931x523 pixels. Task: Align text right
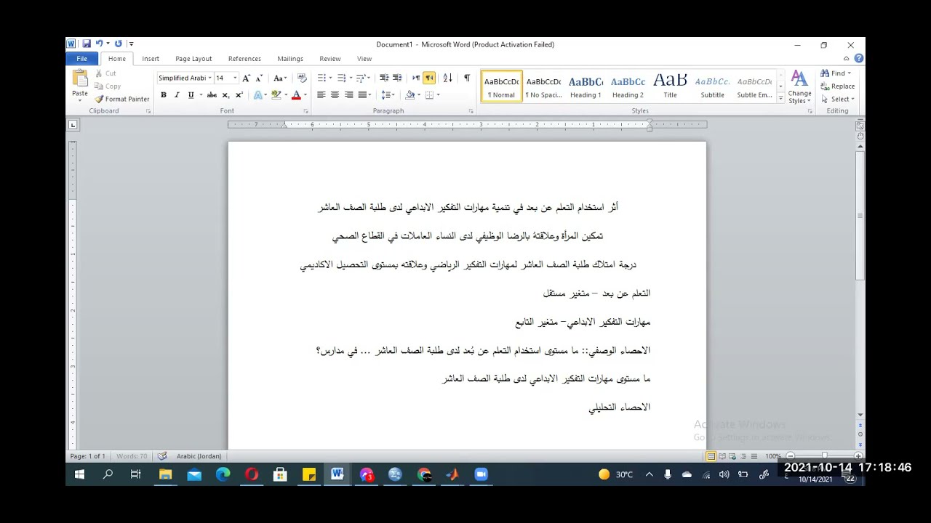(348, 95)
